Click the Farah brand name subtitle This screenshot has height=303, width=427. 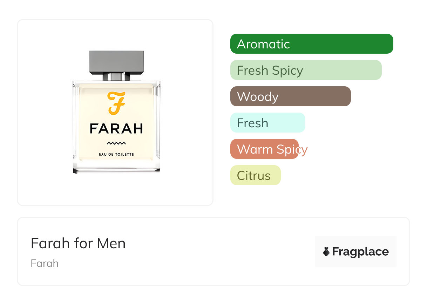(45, 263)
